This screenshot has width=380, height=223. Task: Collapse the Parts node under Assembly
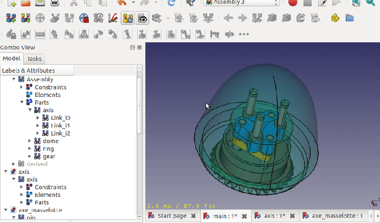(21, 102)
